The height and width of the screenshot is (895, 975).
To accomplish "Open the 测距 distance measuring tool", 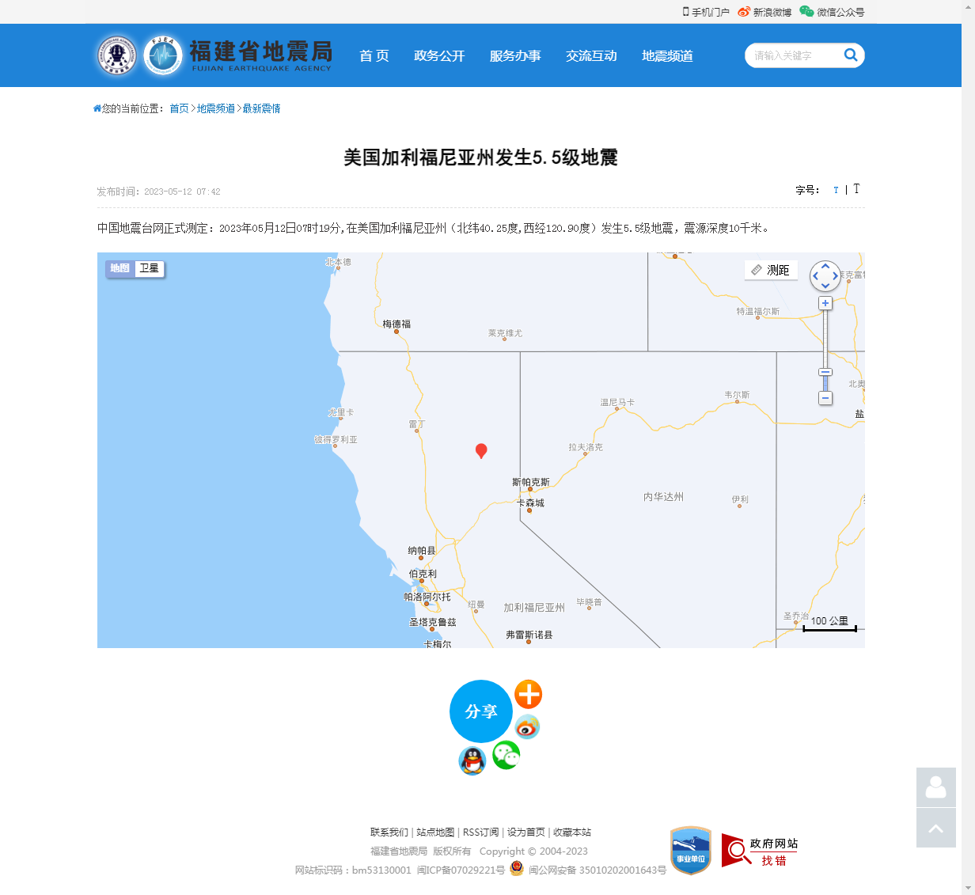I will tap(771, 270).
